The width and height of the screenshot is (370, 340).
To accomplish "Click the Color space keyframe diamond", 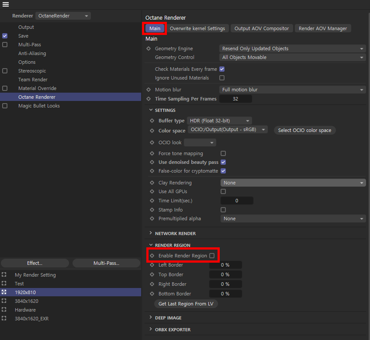I will (x=152, y=131).
